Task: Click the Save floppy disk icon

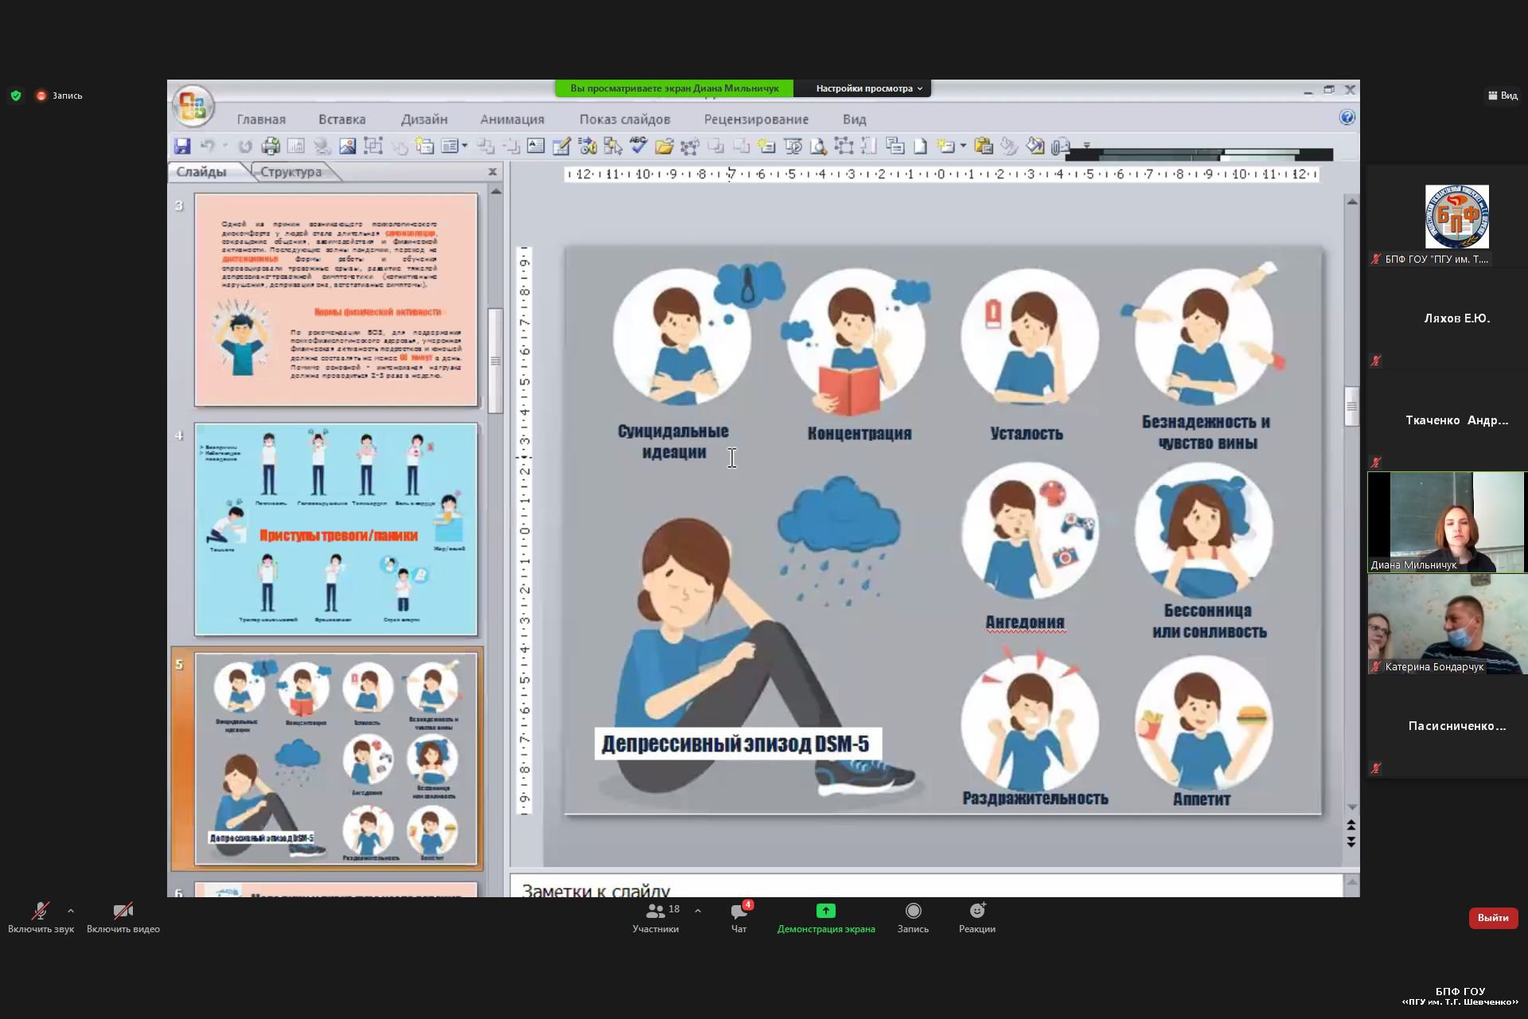Action: pos(182,146)
